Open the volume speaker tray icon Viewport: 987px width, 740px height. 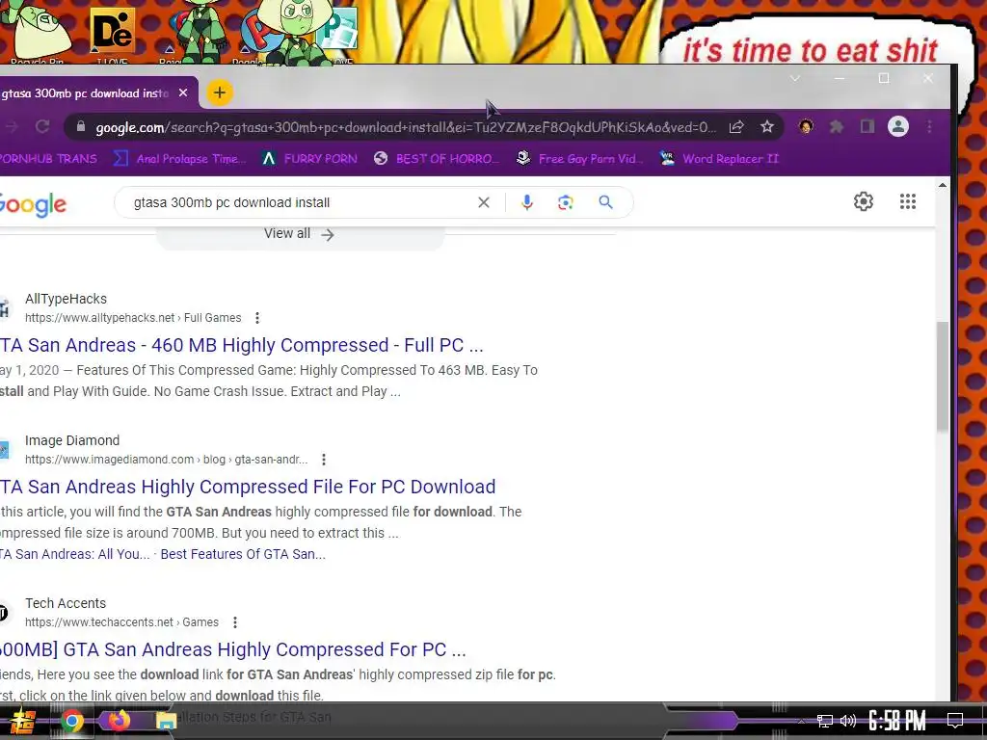pyautogui.click(x=848, y=721)
